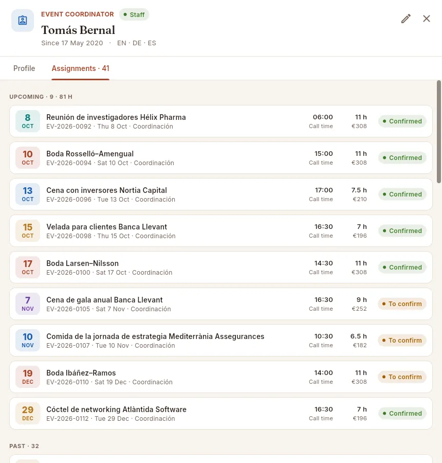Click the 8 OCT date tile

(x=28, y=121)
